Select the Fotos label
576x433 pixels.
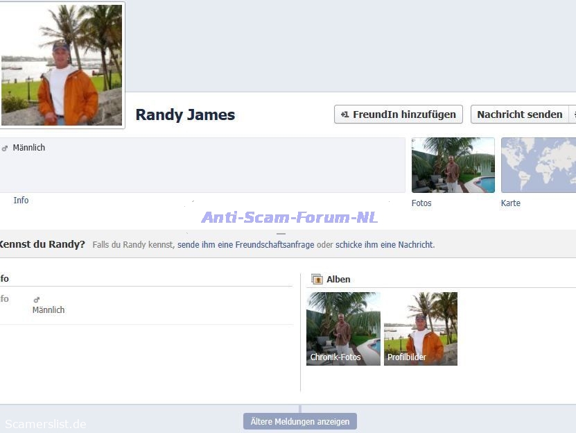coord(421,203)
